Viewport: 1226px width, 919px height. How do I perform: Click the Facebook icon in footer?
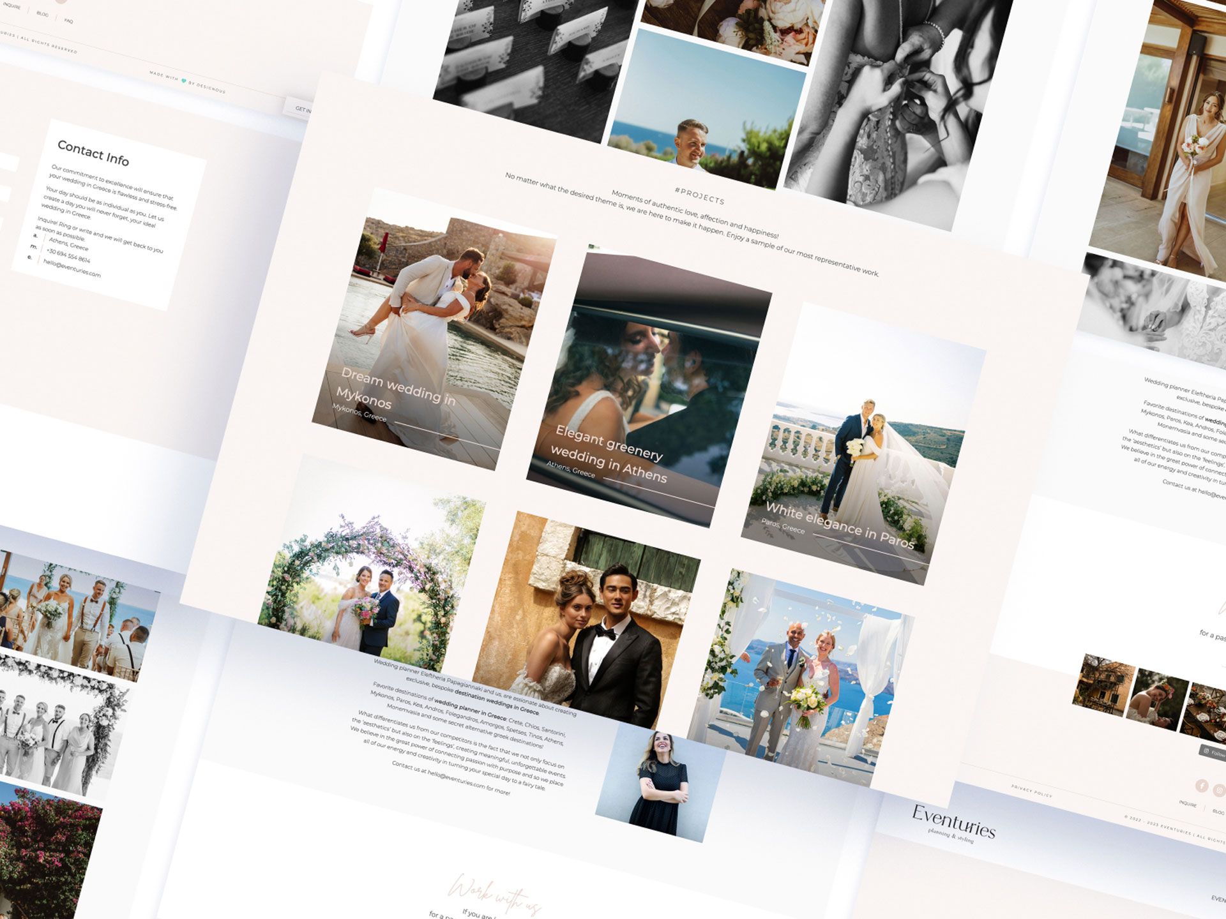pyautogui.click(x=1201, y=785)
